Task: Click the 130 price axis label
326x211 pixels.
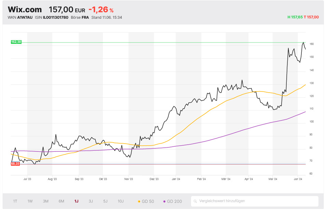Action: tap(311, 83)
